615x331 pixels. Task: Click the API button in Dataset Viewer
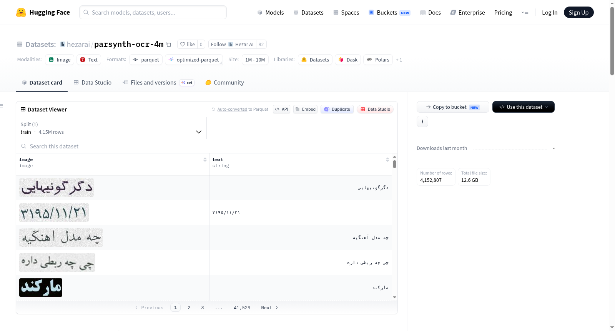click(281, 109)
